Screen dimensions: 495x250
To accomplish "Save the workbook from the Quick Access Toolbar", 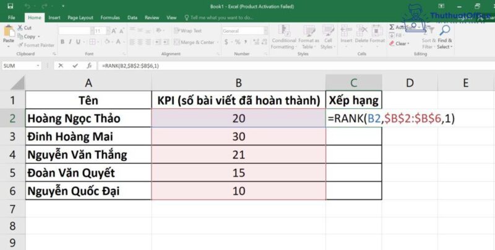I will tap(10, 6).
